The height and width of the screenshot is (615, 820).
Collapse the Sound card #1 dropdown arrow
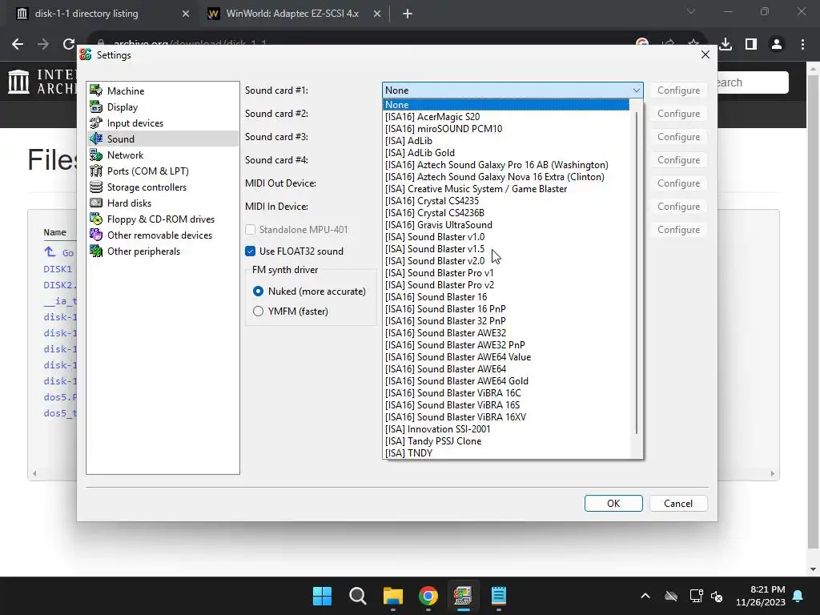(636, 90)
